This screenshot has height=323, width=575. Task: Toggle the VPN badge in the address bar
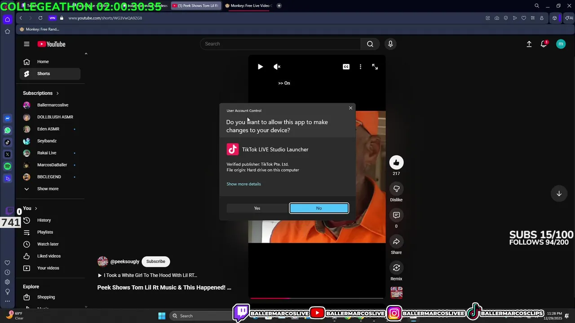pyautogui.click(x=53, y=18)
